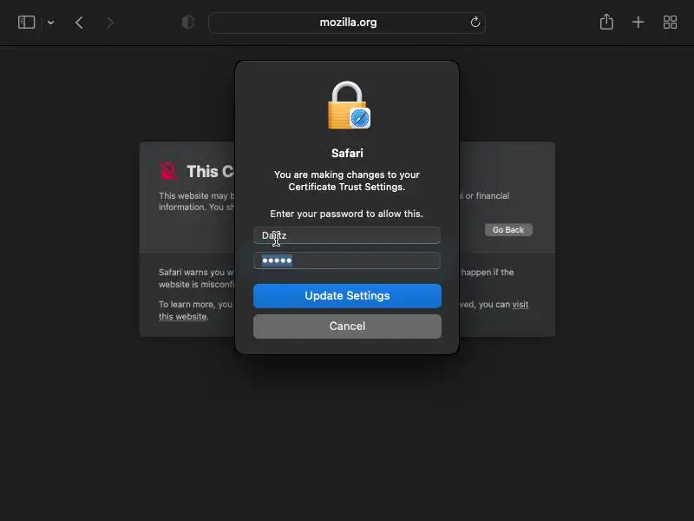Viewport: 694px width, 521px height.
Task: Show the tab overview grid
Action: [670, 23]
